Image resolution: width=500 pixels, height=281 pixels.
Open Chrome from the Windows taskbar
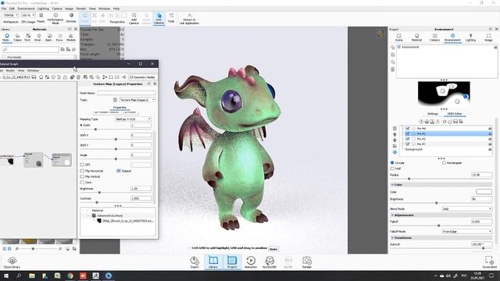(70, 276)
